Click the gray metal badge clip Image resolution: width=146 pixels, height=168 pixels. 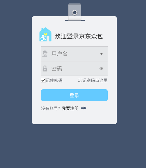(x=75, y=12)
